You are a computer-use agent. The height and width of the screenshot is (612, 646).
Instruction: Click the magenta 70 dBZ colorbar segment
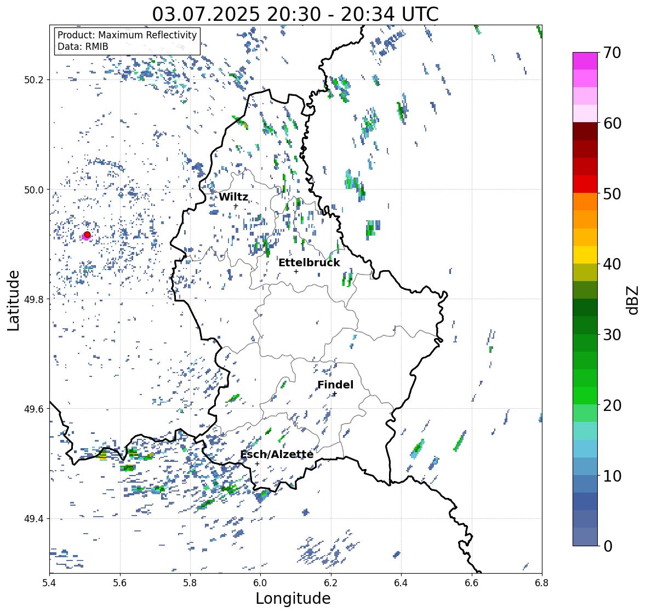point(585,61)
